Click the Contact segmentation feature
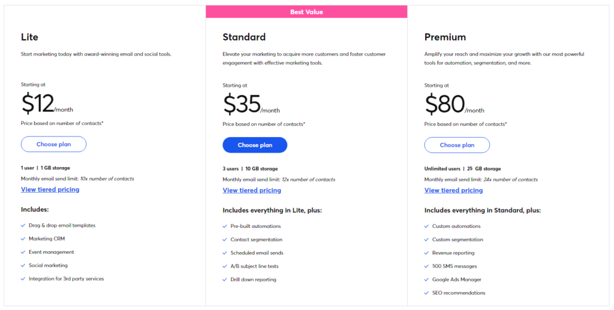Image resolution: width=614 pixels, height=310 pixels. click(256, 239)
